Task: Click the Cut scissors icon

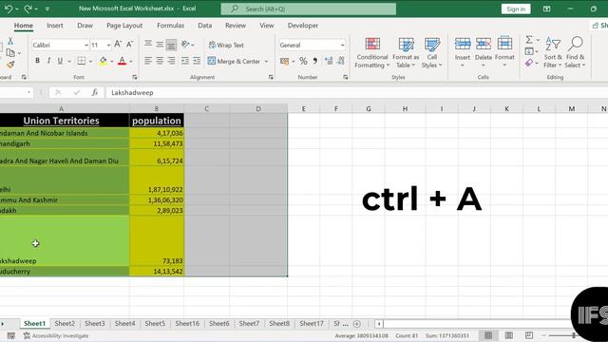Action: pyautogui.click(x=10, y=41)
